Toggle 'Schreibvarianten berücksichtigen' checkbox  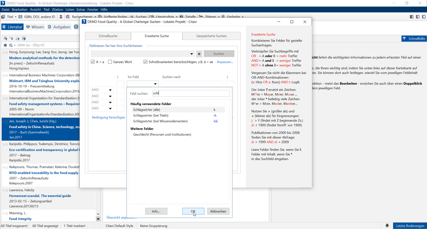click(x=145, y=62)
